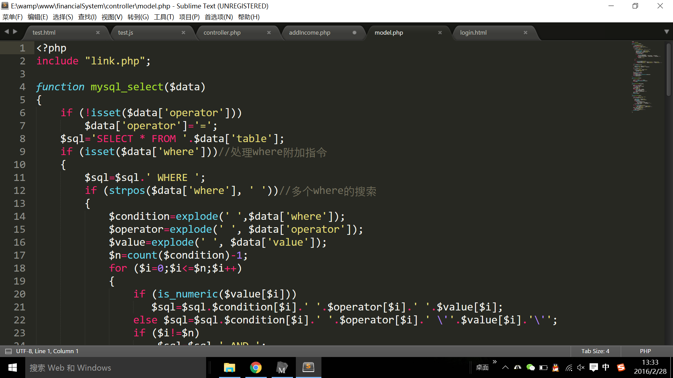Click the headset tray icon
673x378 pixels.
pyautogui.click(x=518, y=367)
